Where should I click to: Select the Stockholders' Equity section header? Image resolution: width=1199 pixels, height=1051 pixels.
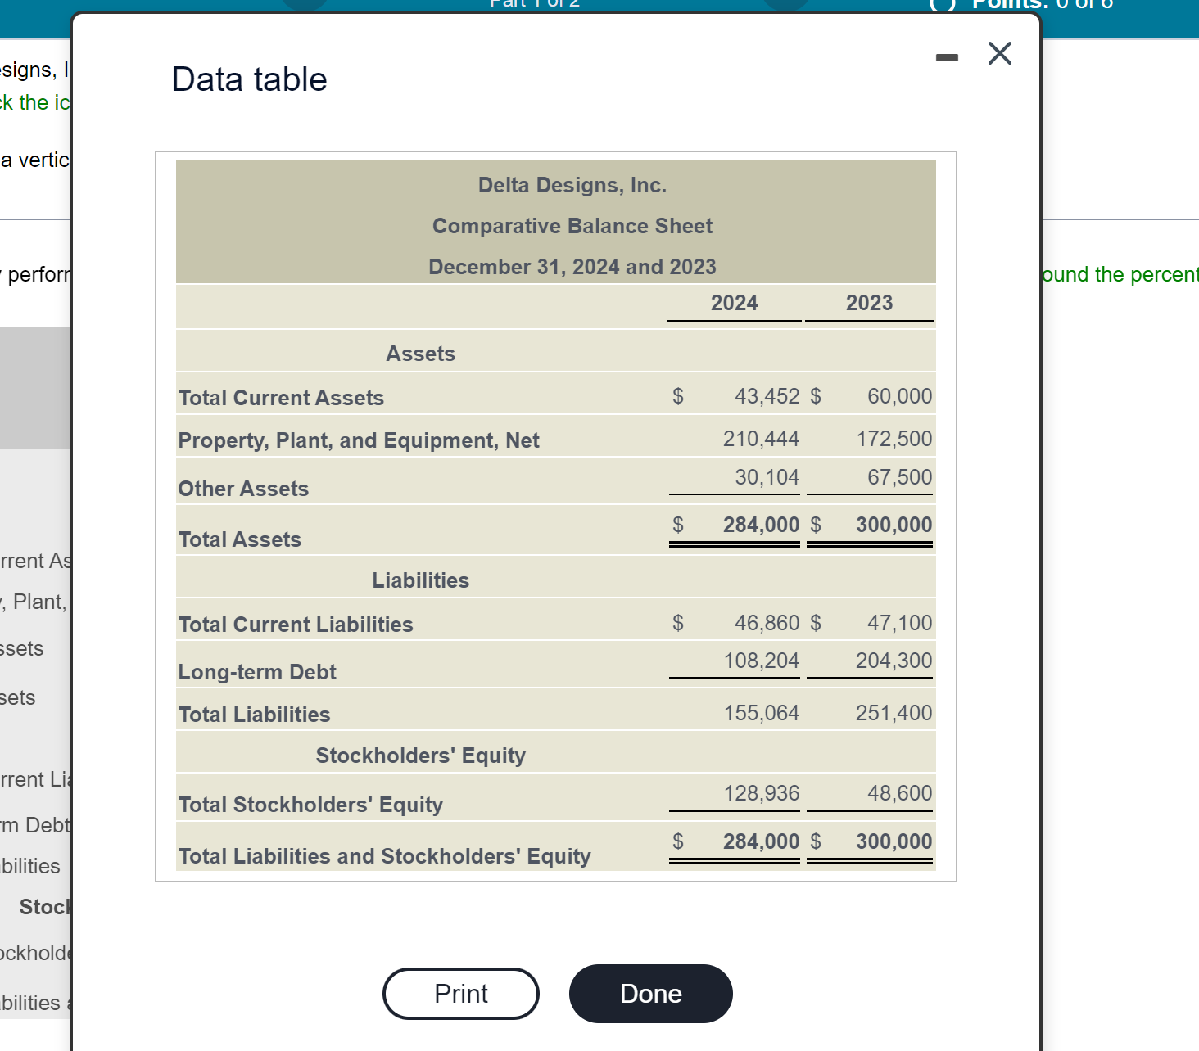[x=420, y=755]
